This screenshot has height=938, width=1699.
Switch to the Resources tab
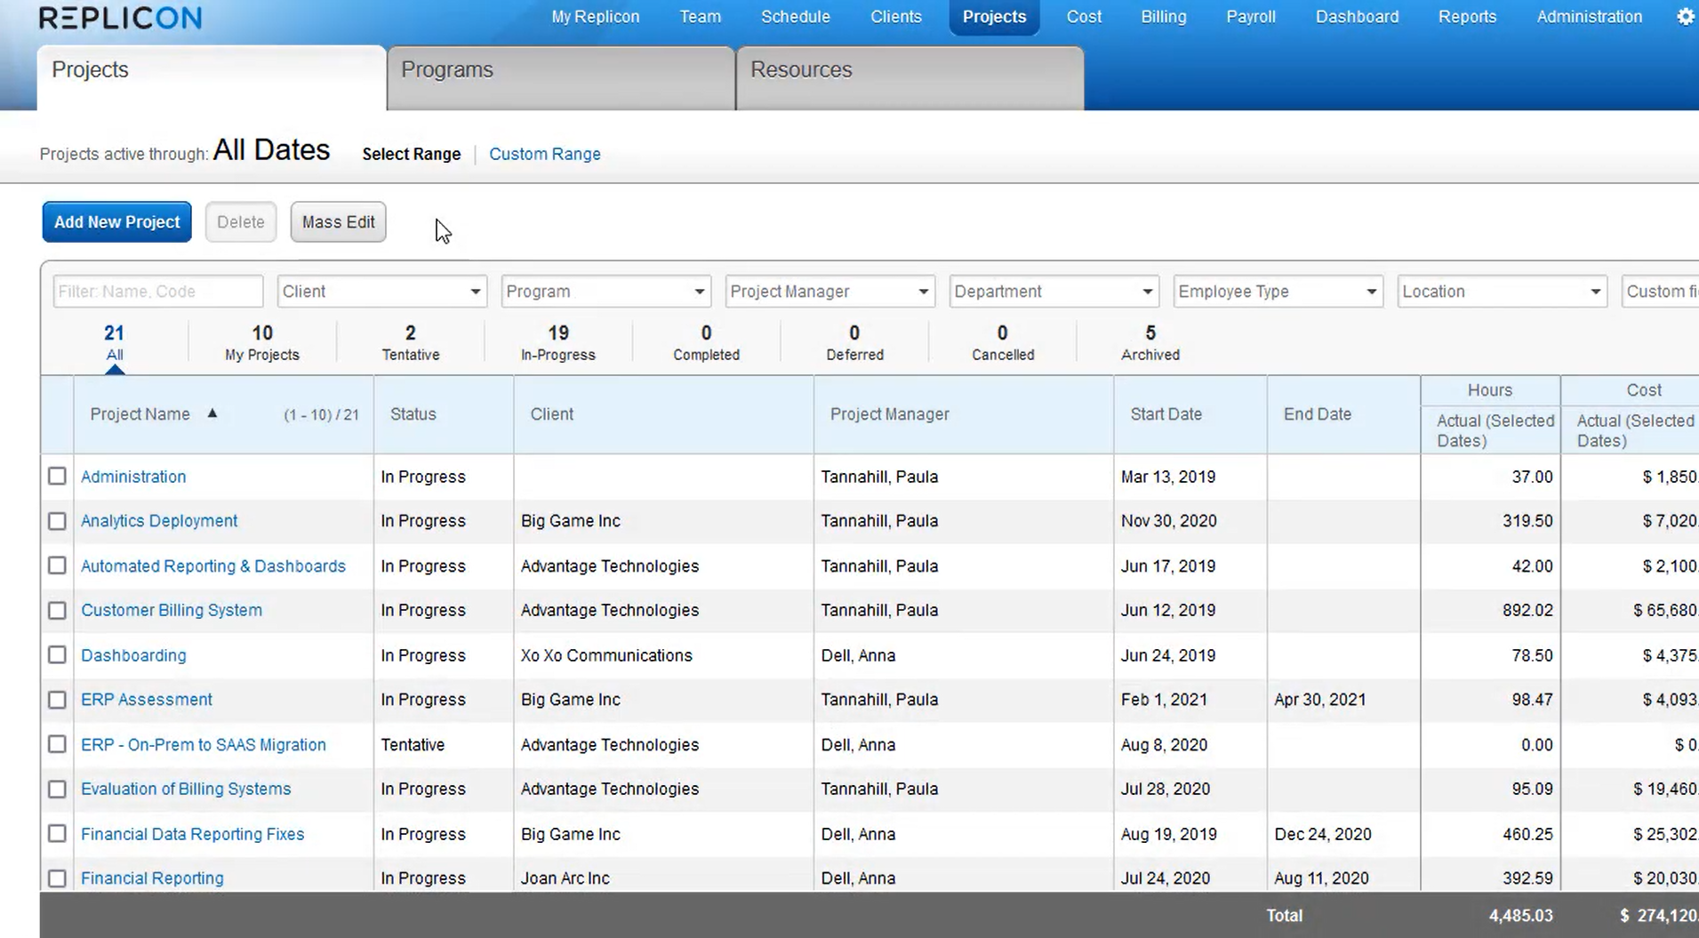[x=910, y=70]
